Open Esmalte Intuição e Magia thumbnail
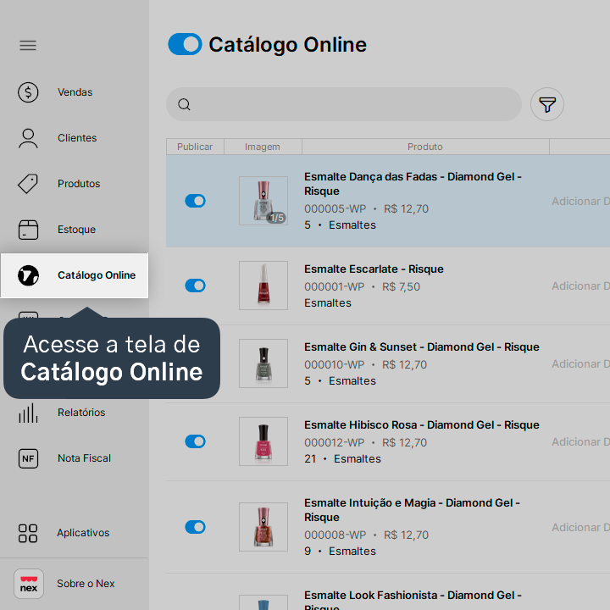This screenshot has height=610, width=610. click(x=263, y=527)
